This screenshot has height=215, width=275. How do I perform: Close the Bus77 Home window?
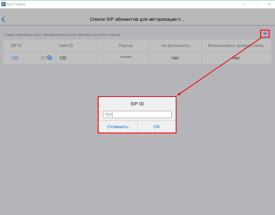269,4
